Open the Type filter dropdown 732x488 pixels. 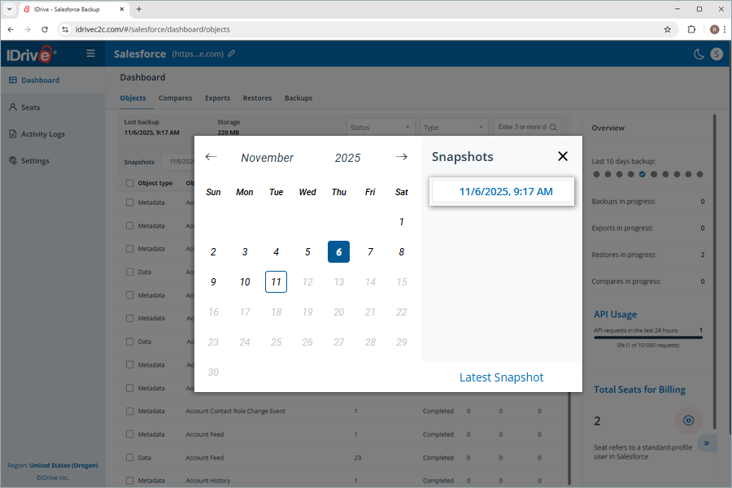click(453, 127)
